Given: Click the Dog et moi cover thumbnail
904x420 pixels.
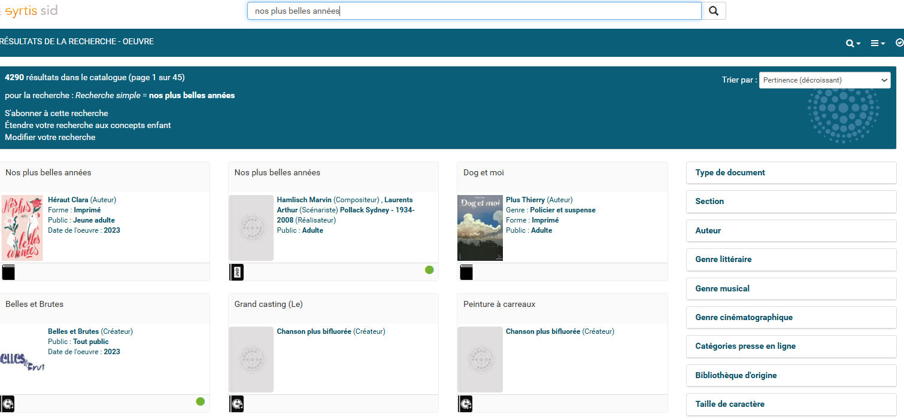Looking at the screenshot, I should [480, 228].
